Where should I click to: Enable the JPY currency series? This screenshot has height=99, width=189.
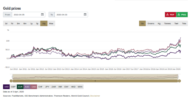pyautogui.click(x=47, y=87)
